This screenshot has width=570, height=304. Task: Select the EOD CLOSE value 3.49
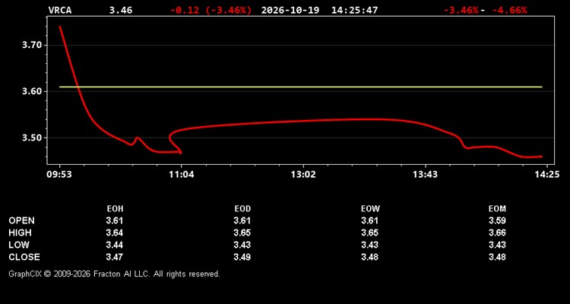pyautogui.click(x=242, y=257)
